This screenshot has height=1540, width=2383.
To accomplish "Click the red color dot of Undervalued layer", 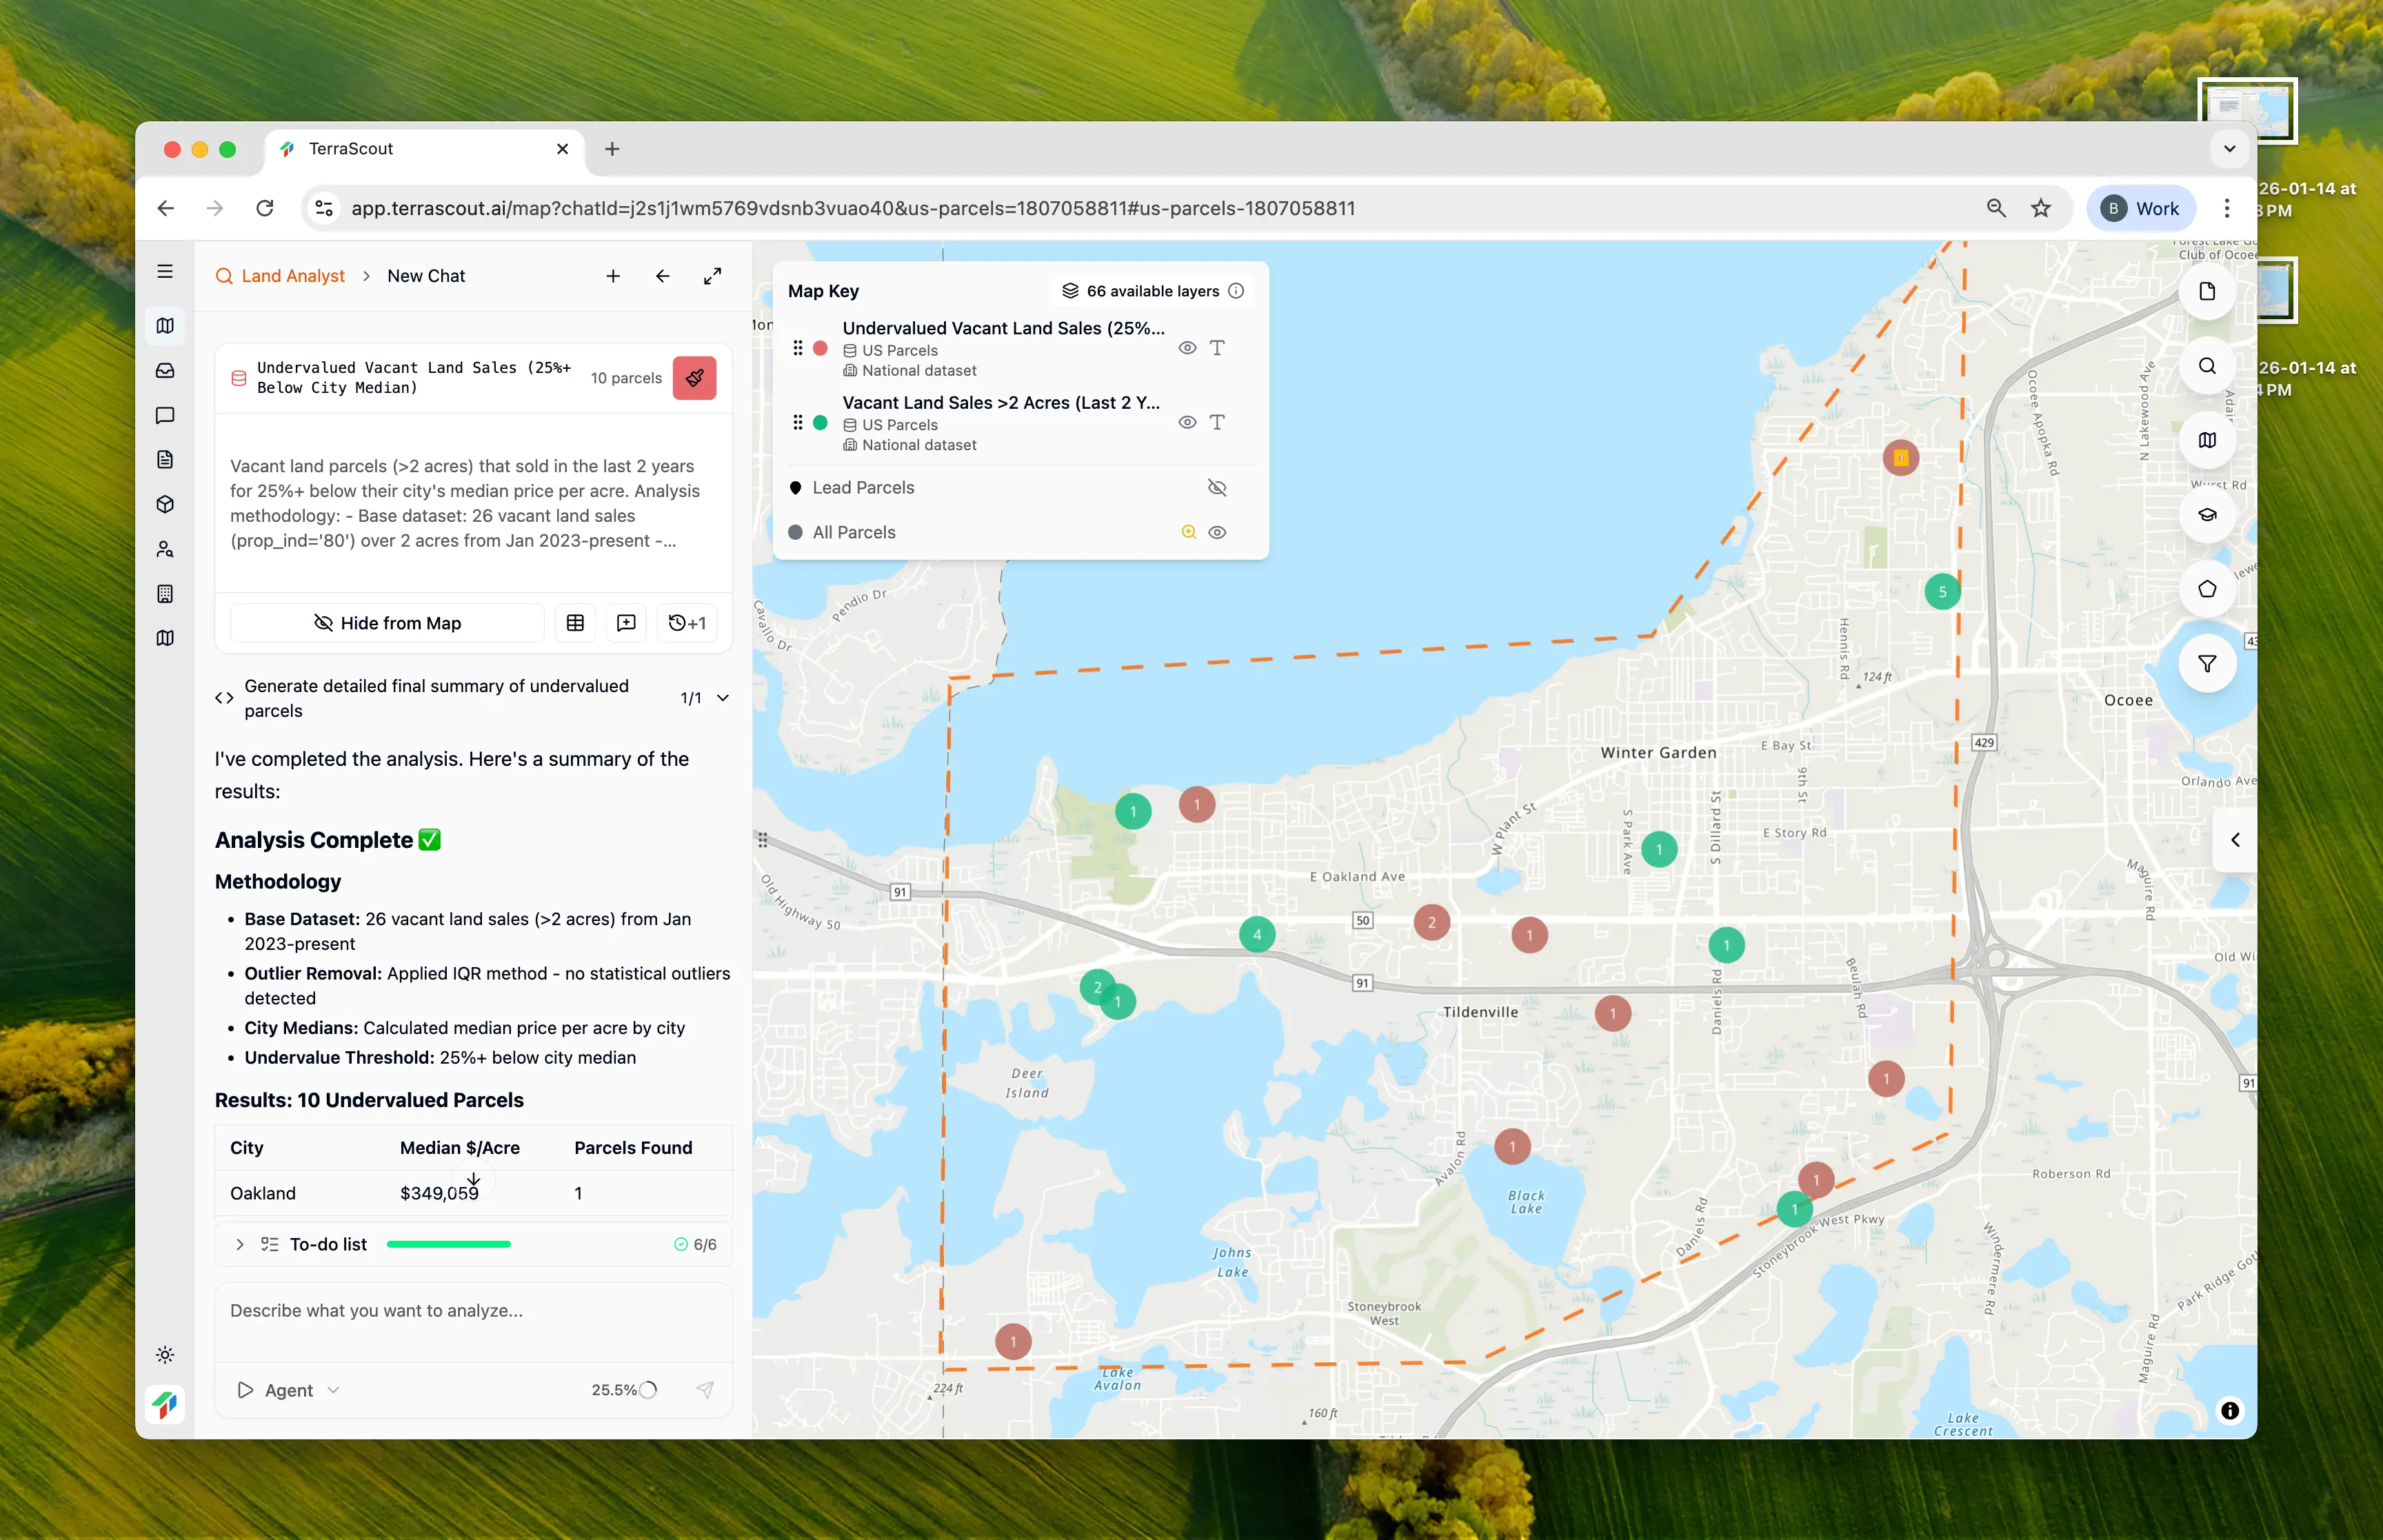I will (820, 348).
